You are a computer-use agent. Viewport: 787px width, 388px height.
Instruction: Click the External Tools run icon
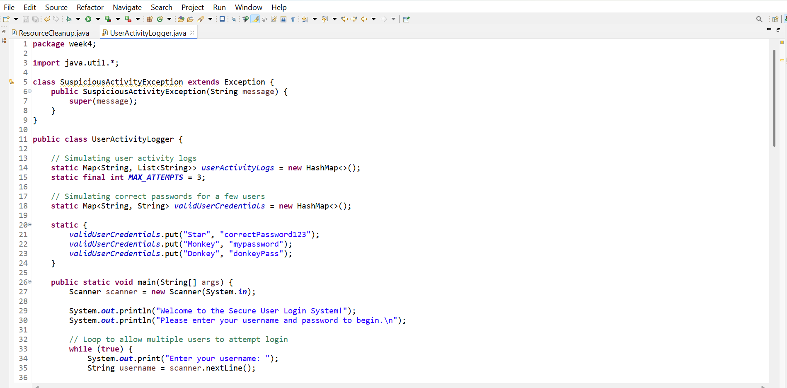tap(128, 19)
